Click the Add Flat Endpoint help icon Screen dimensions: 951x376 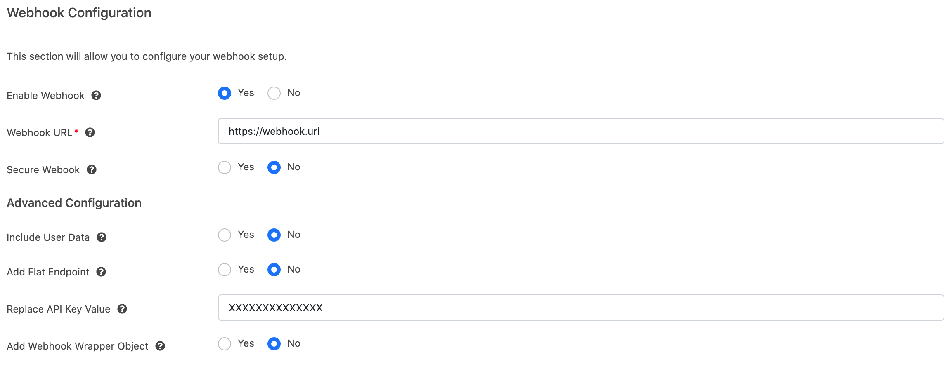pyautogui.click(x=102, y=272)
